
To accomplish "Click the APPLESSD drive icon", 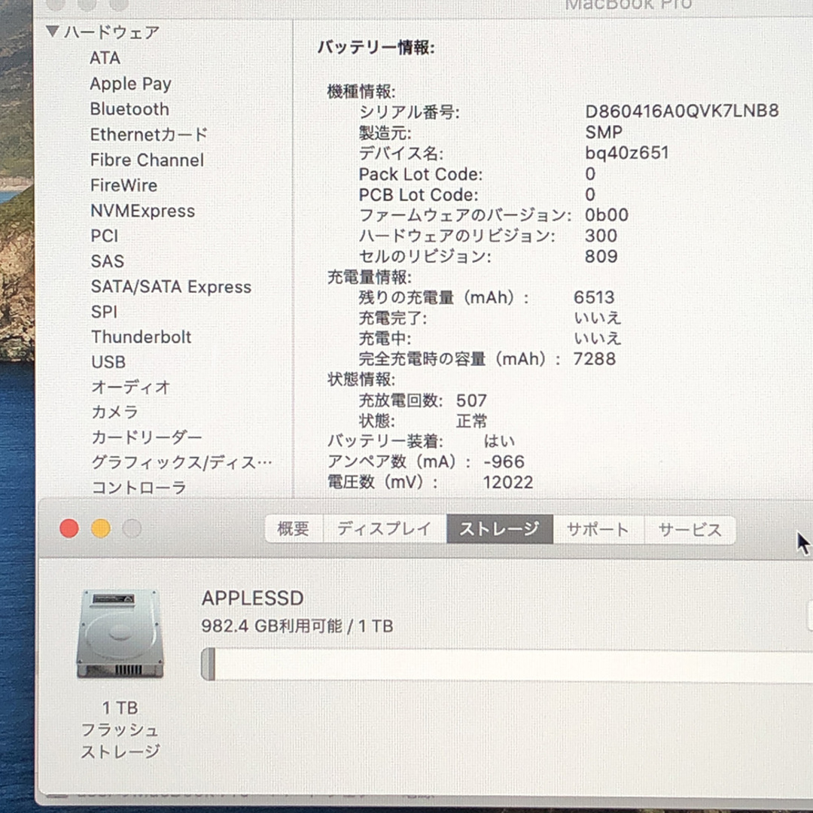I will (x=120, y=634).
